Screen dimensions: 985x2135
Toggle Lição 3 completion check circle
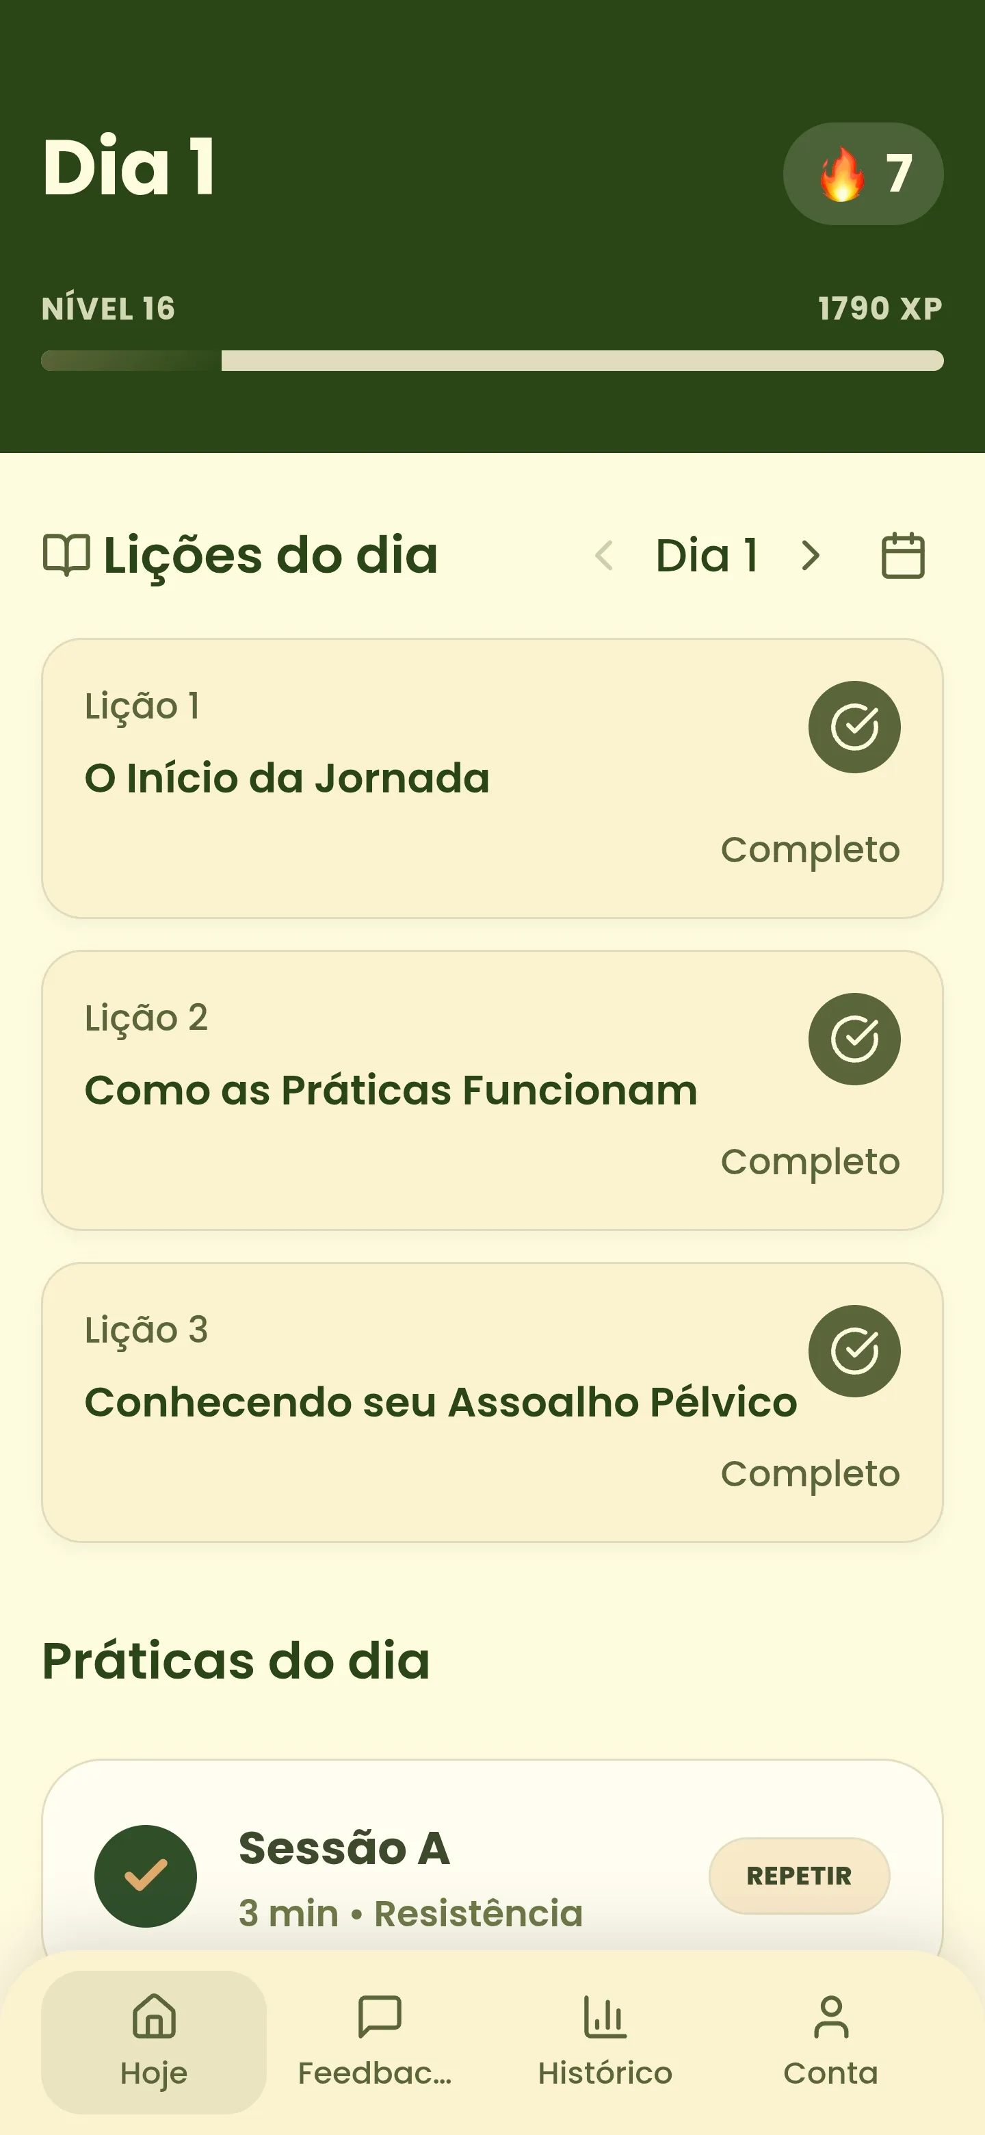854,1351
